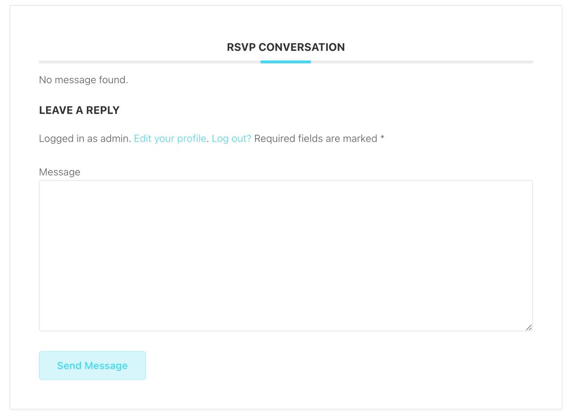Click the "No message found." notice
Viewport: 573px width, 420px height.
pos(83,80)
